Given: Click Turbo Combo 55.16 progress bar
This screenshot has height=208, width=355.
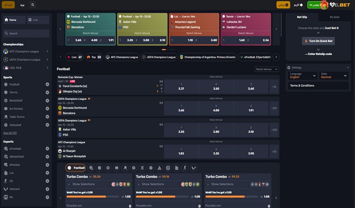Looking at the screenshot, I should tap(162, 197).
